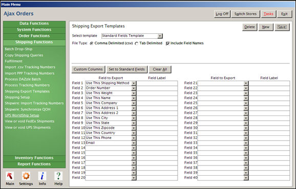Expand Field 1 export dropdown arrow

point(134,83)
